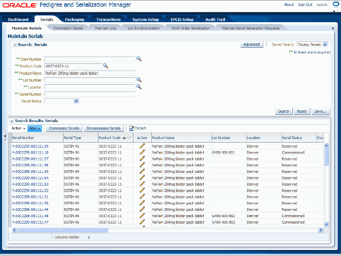Image resolution: width=341 pixels, height=256 pixels.
Task: Open Product Code search lookup icon
Action: point(105,66)
